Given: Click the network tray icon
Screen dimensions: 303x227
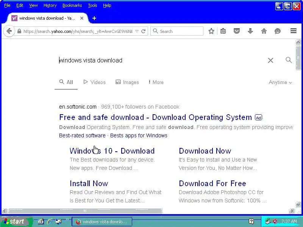Looking at the screenshot, I should click(268, 221).
